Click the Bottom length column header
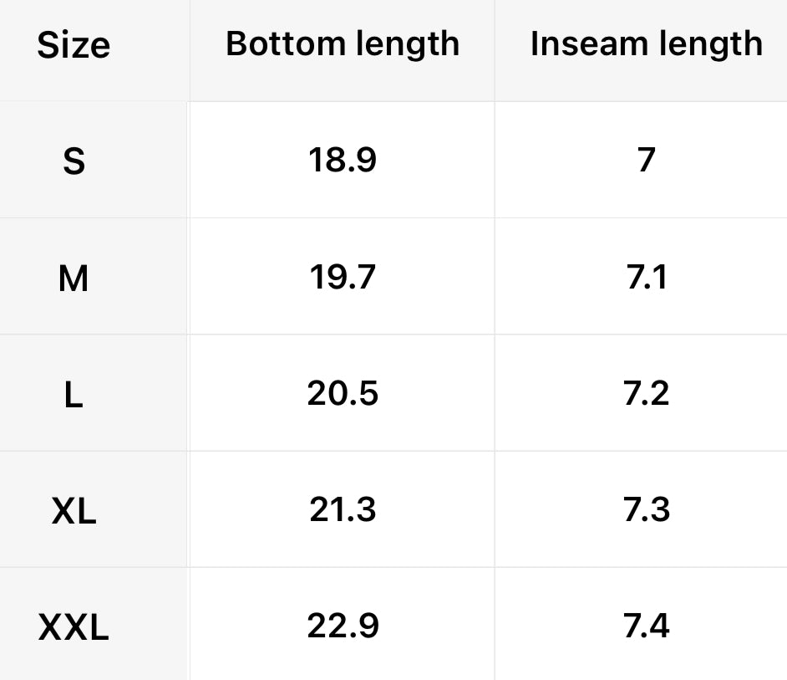 click(x=343, y=43)
